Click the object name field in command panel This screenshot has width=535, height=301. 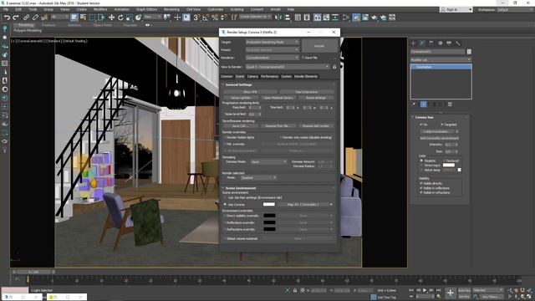[437, 52]
